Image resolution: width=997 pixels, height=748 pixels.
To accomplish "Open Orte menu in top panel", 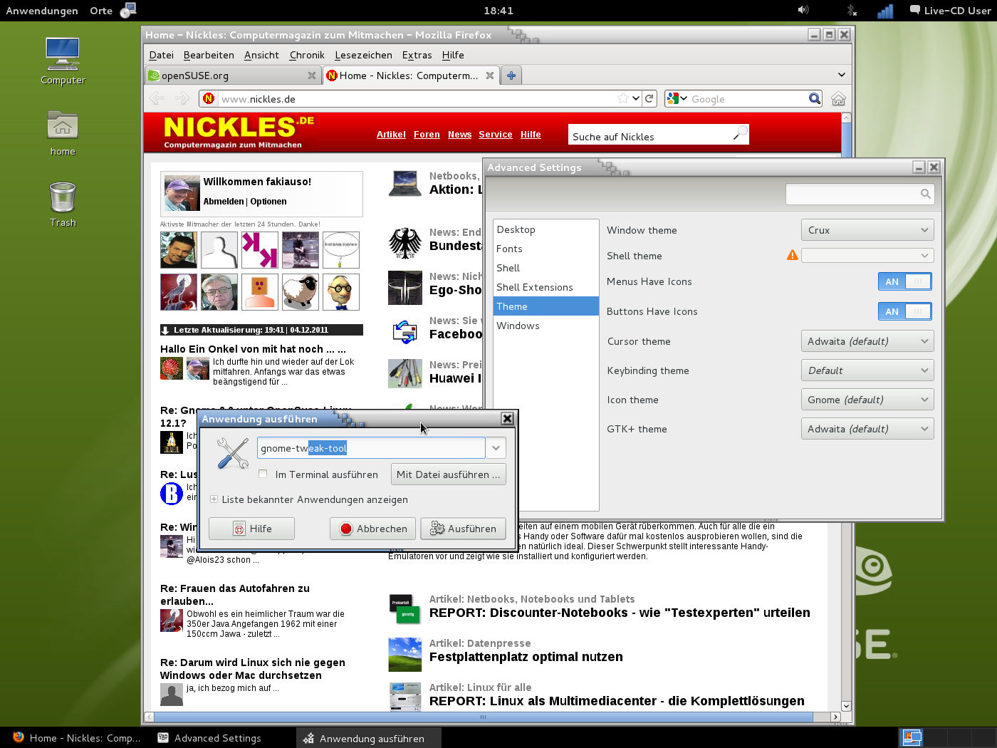I will pyautogui.click(x=101, y=11).
